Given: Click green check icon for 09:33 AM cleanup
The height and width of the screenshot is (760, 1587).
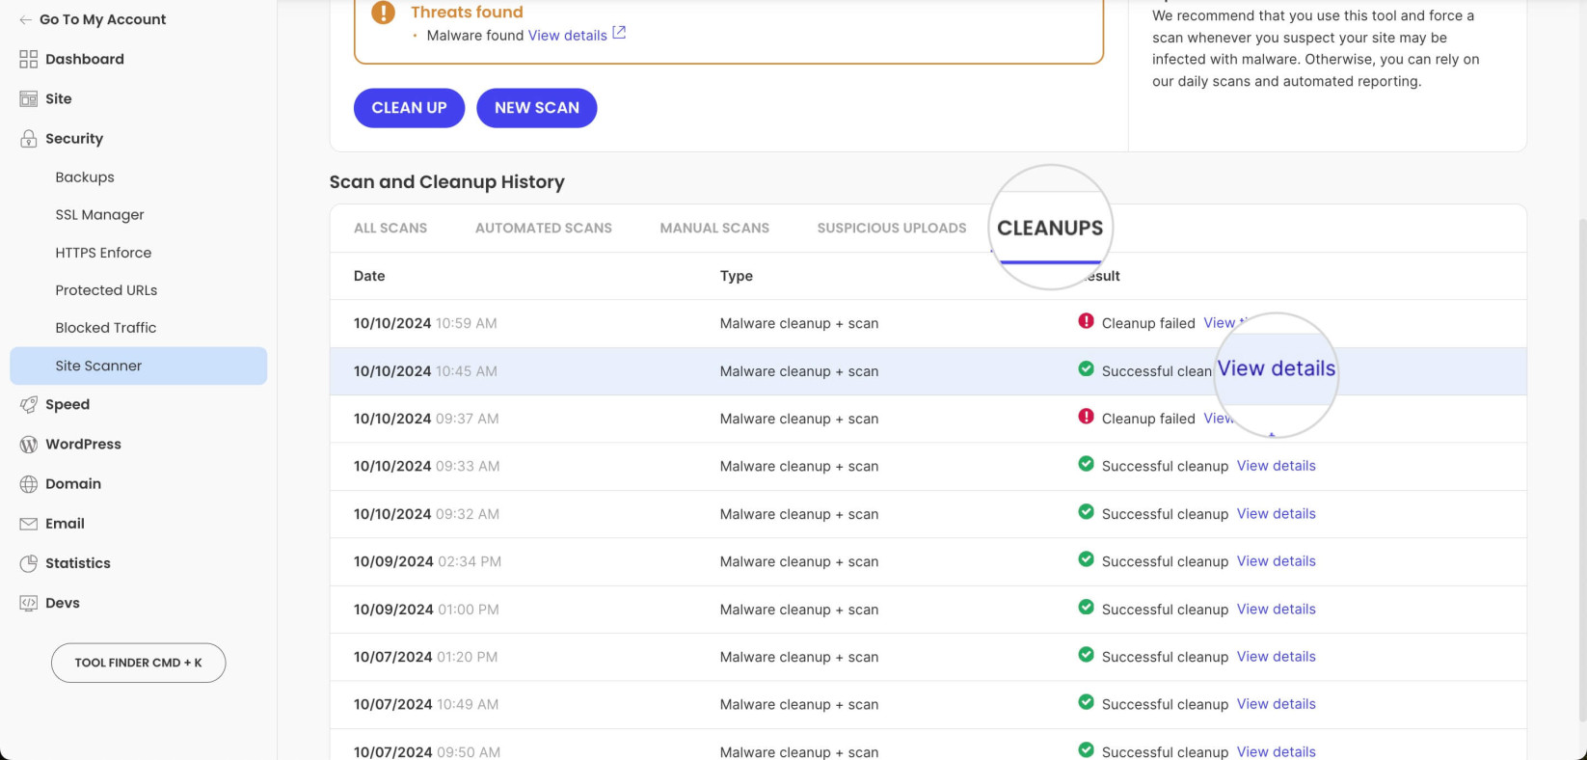Looking at the screenshot, I should click(1086, 464).
